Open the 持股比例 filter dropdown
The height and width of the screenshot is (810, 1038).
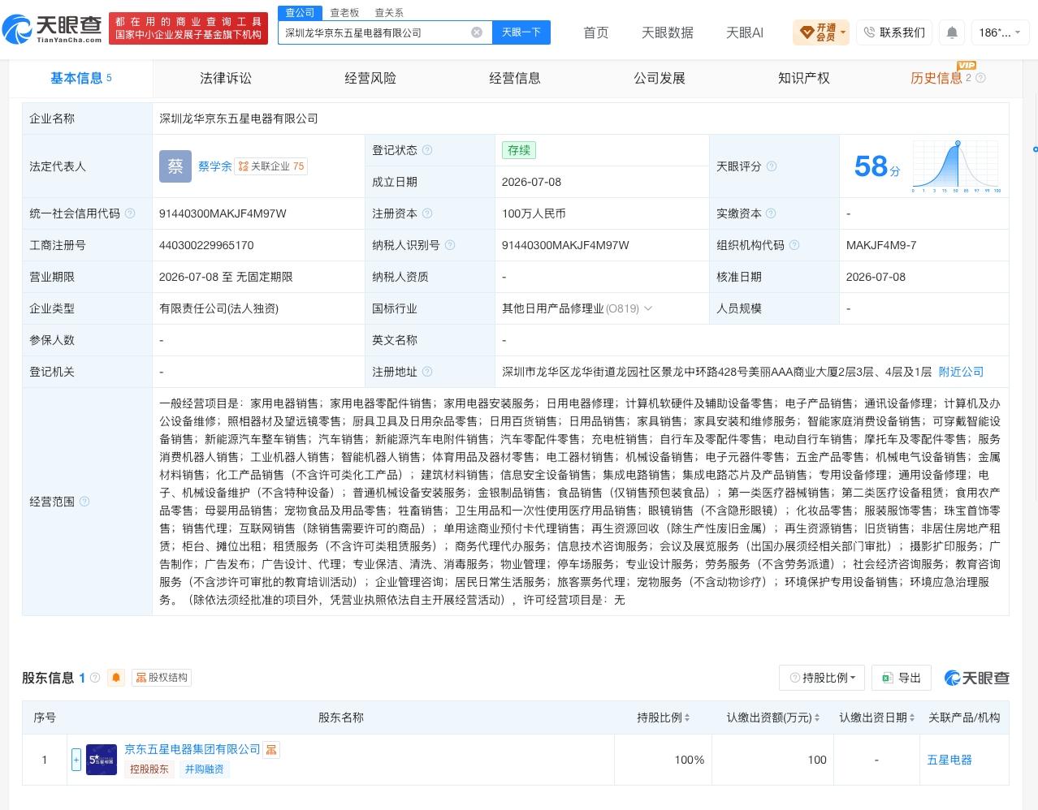pyautogui.click(x=822, y=678)
